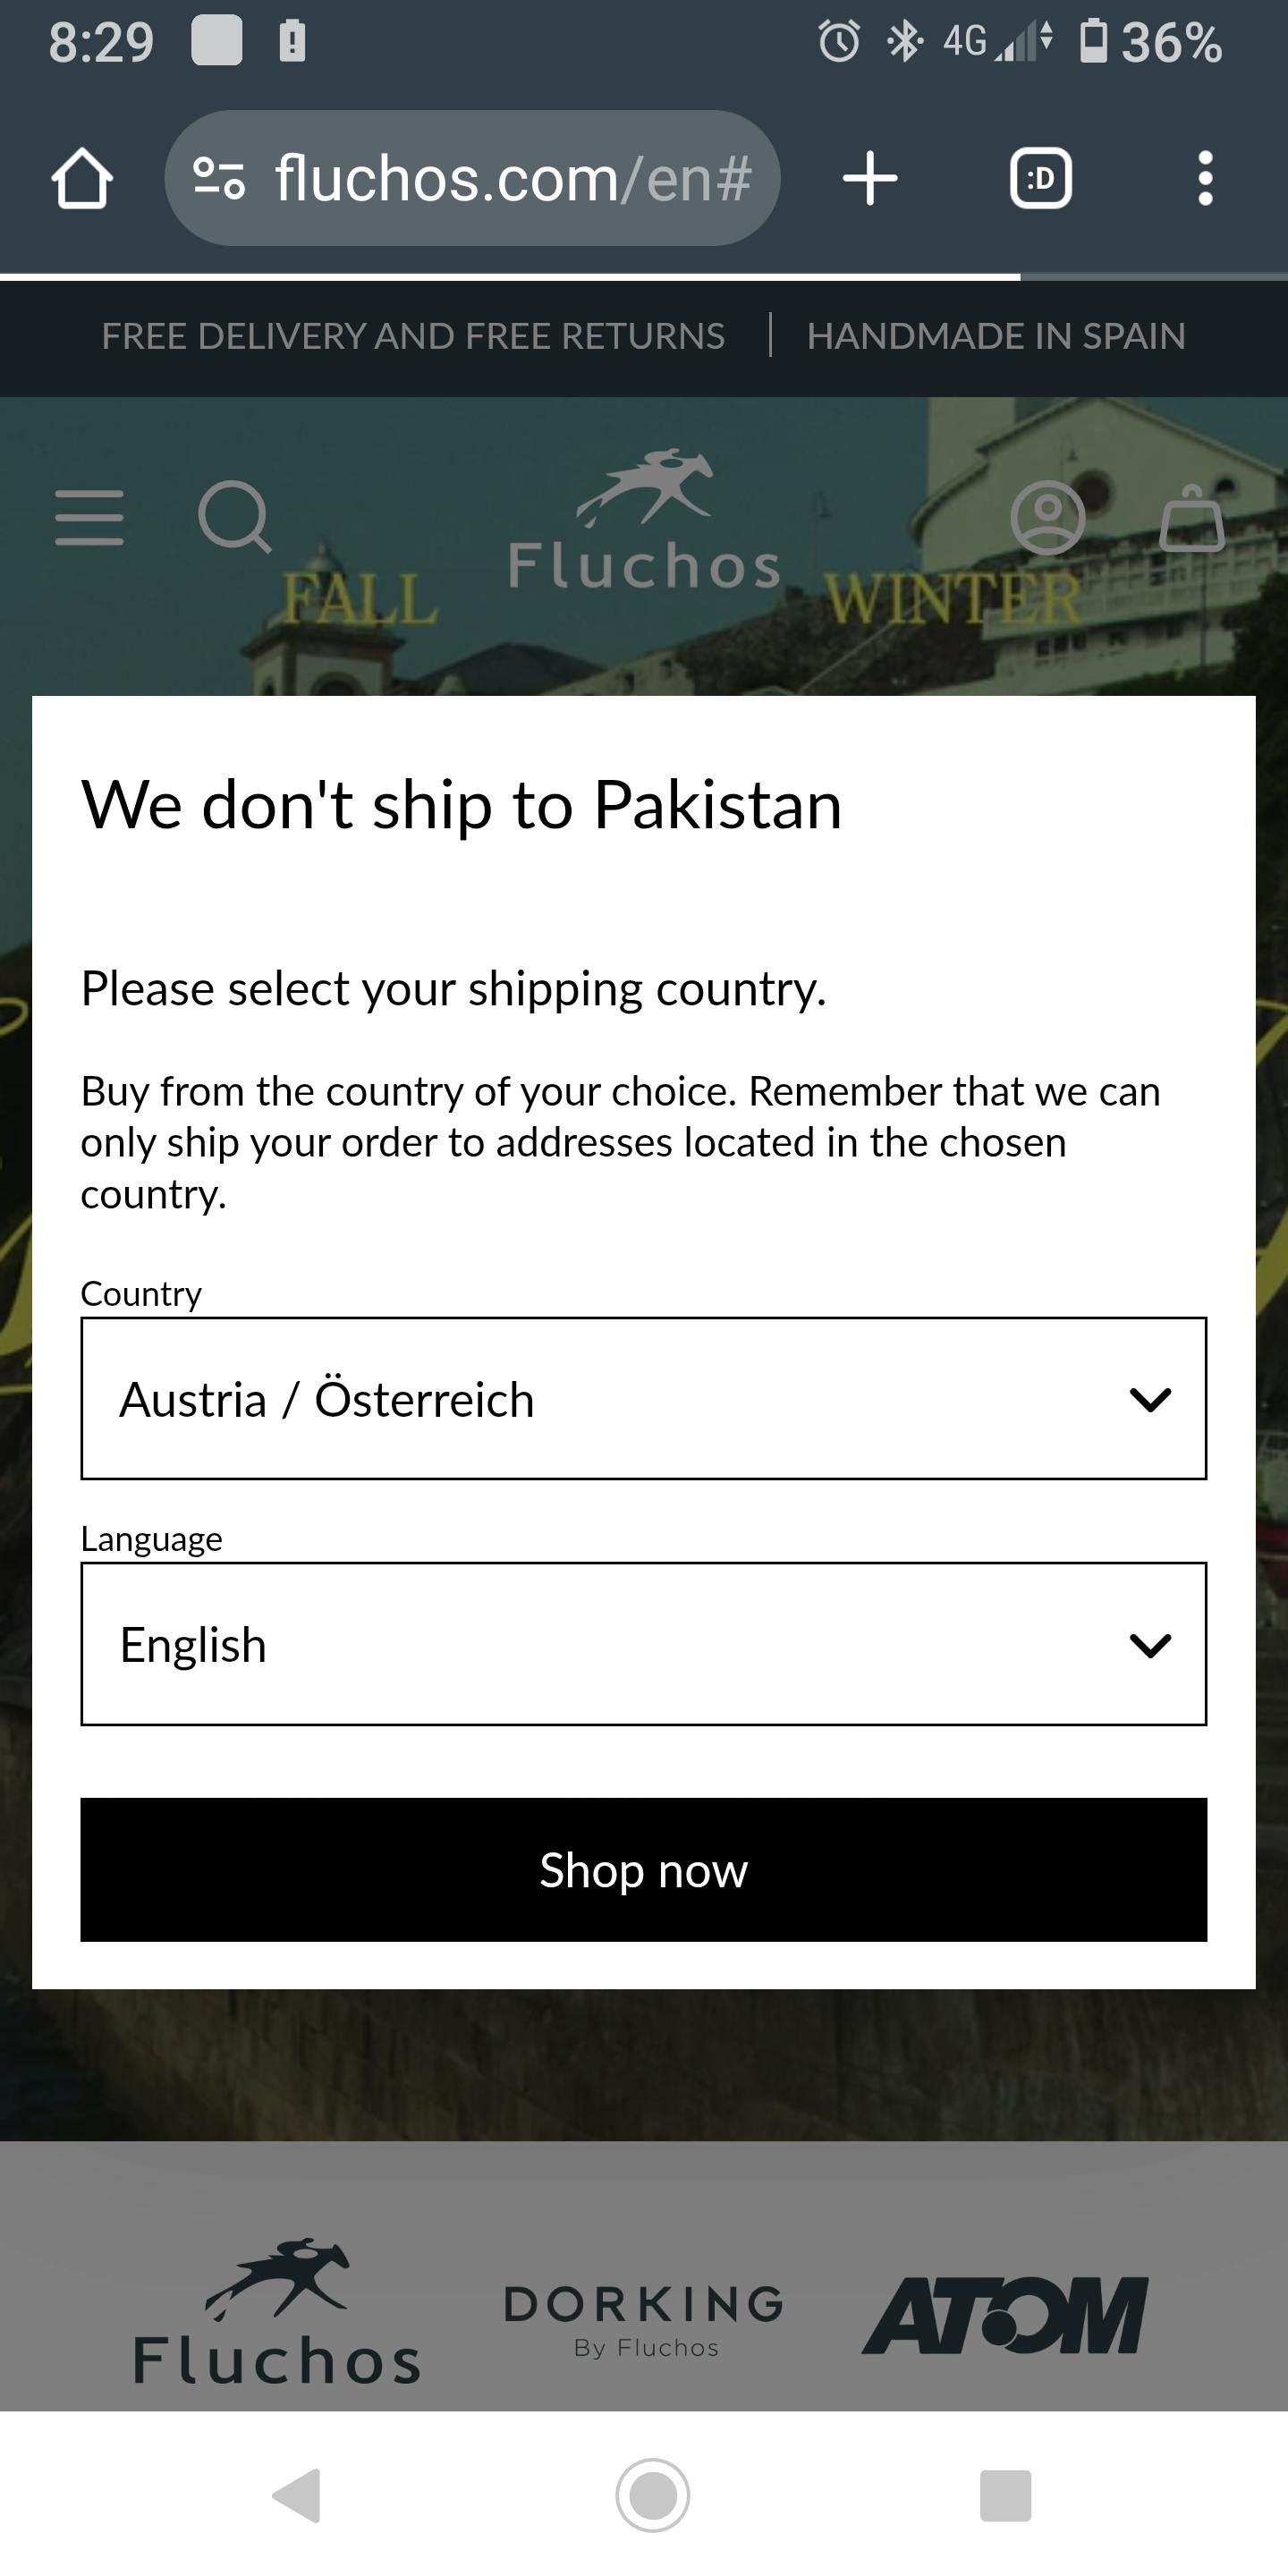1288x2576 pixels.
Task: Select the Fluchos brand logo at bottom
Action: pyautogui.click(x=277, y=2312)
